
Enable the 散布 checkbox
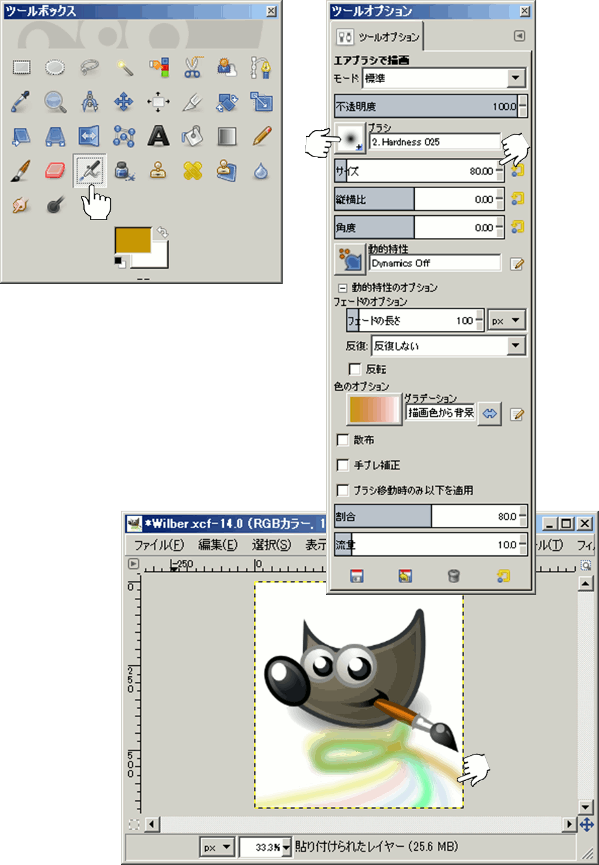point(343,440)
